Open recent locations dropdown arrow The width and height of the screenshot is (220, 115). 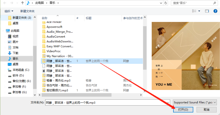[x=17, y=3]
